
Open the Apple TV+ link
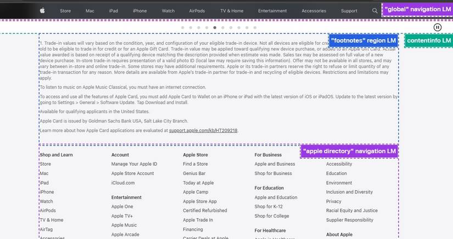[x=122, y=216]
